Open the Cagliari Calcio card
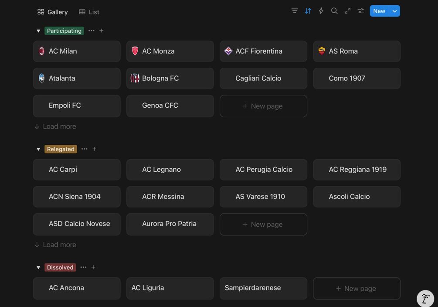The image size is (438, 307). [x=263, y=78]
